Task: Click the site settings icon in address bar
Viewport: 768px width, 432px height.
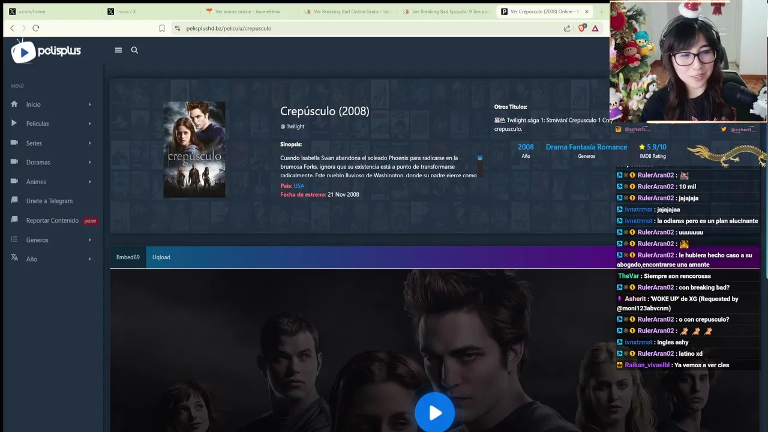Action: pyautogui.click(x=177, y=28)
